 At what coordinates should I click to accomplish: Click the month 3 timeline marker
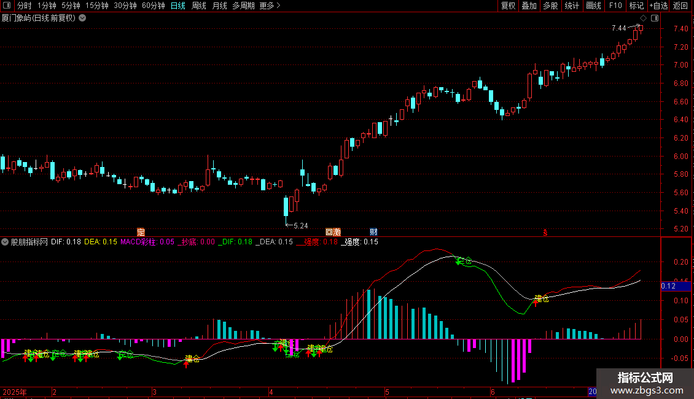pos(155,392)
